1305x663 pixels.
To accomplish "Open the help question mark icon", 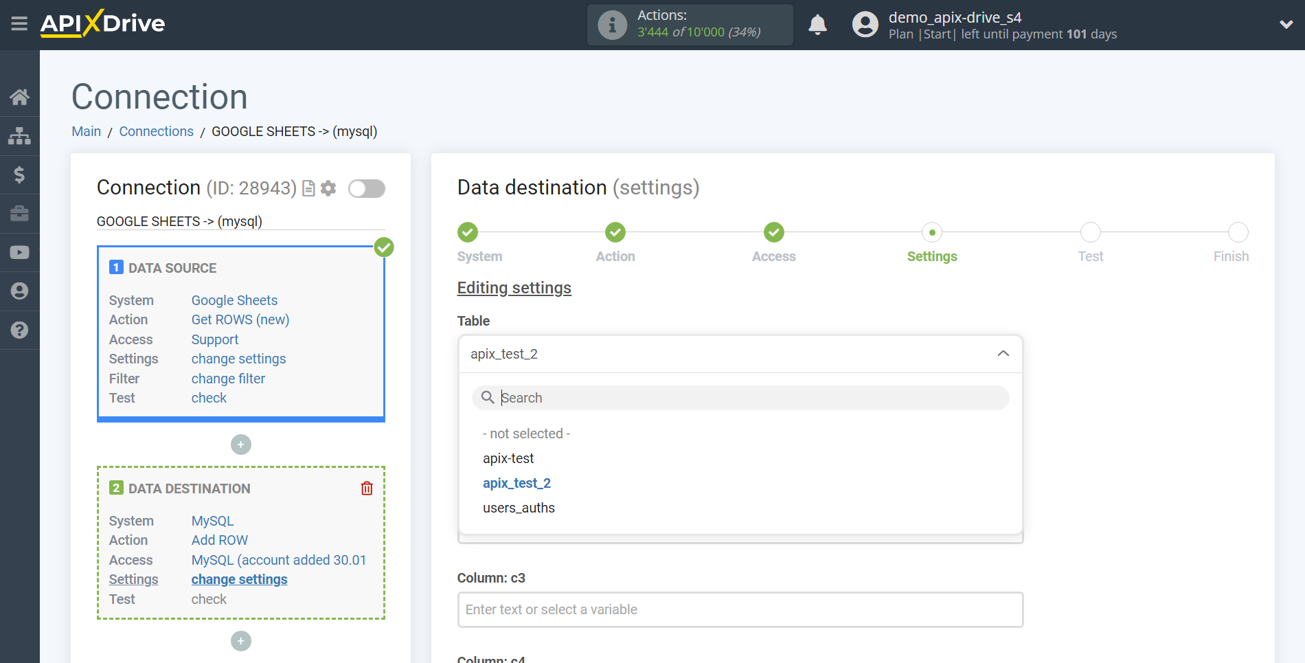I will tap(19, 330).
